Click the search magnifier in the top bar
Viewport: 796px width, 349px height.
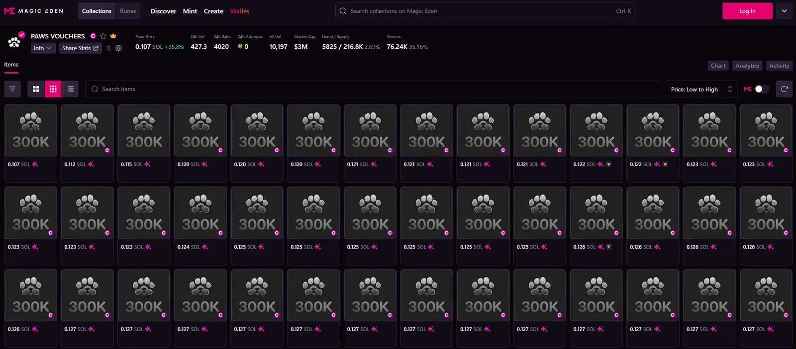[x=343, y=11]
